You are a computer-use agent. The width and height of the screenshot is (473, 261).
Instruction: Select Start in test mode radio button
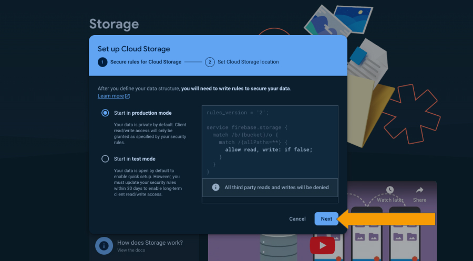(x=105, y=159)
